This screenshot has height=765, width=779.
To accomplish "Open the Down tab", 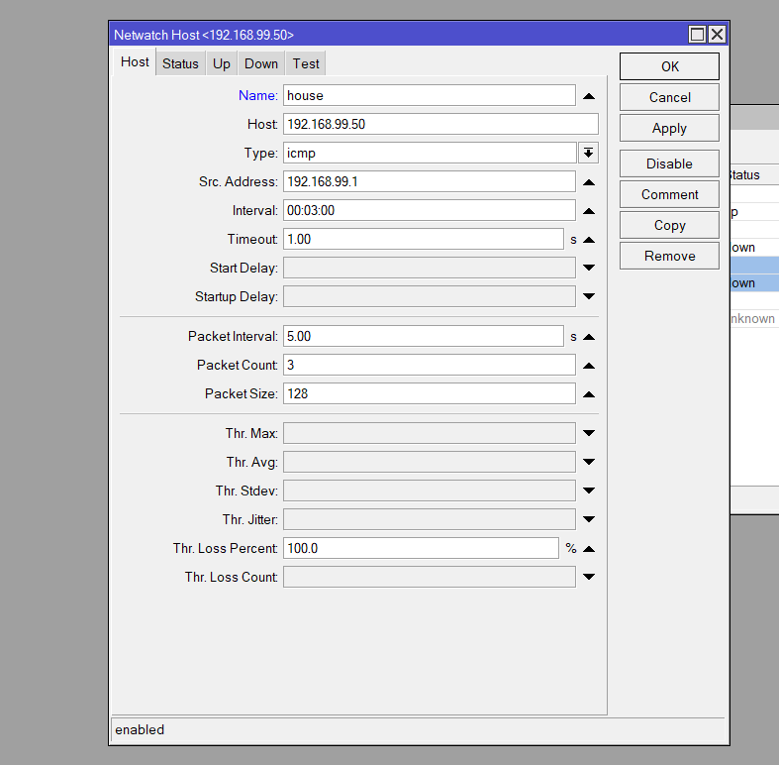I will coord(261,63).
